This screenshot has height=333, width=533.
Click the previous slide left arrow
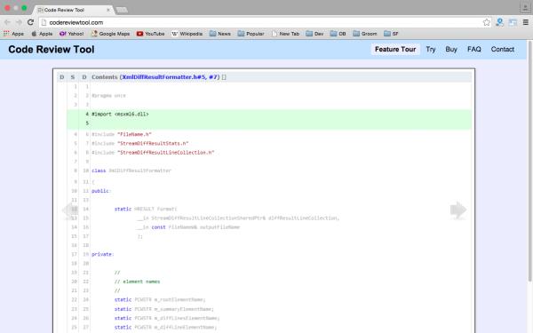(70, 210)
